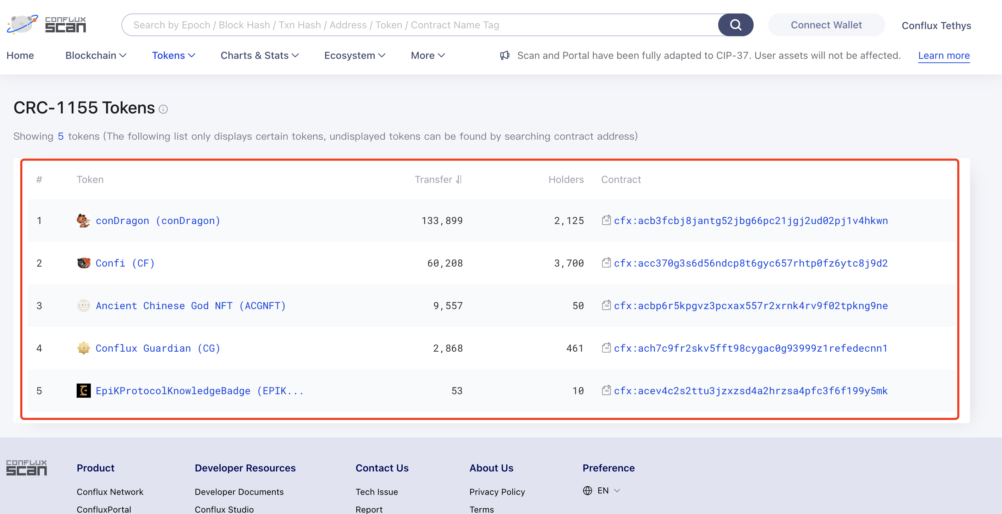Open the Conflux Guardian (CG) token page

point(158,348)
